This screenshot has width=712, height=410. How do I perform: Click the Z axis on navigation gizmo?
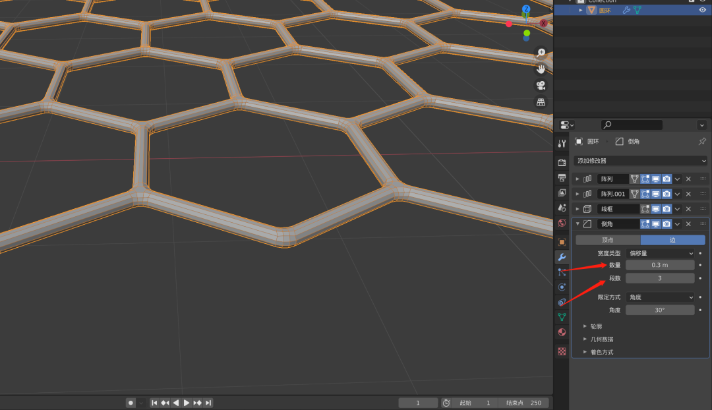[x=526, y=9]
